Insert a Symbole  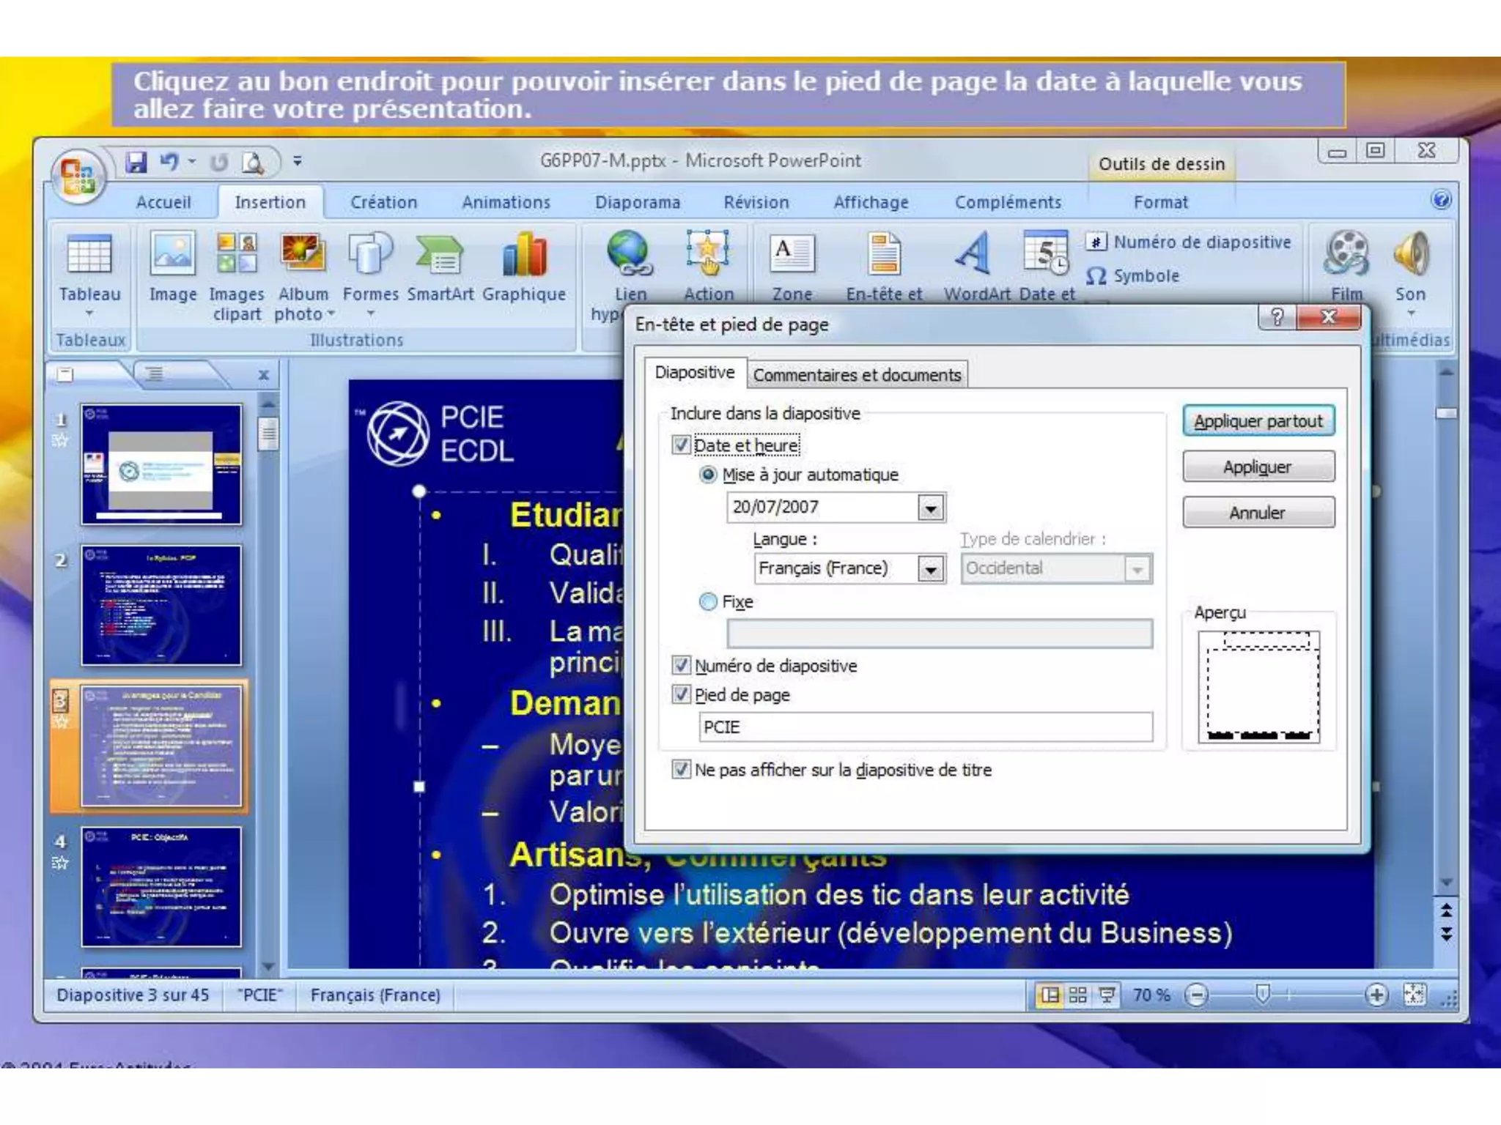click(x=1133, y=276)
